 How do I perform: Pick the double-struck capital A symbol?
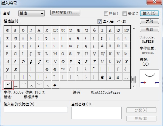102,46
